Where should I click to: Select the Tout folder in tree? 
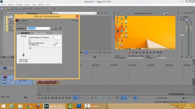point(10,17)
